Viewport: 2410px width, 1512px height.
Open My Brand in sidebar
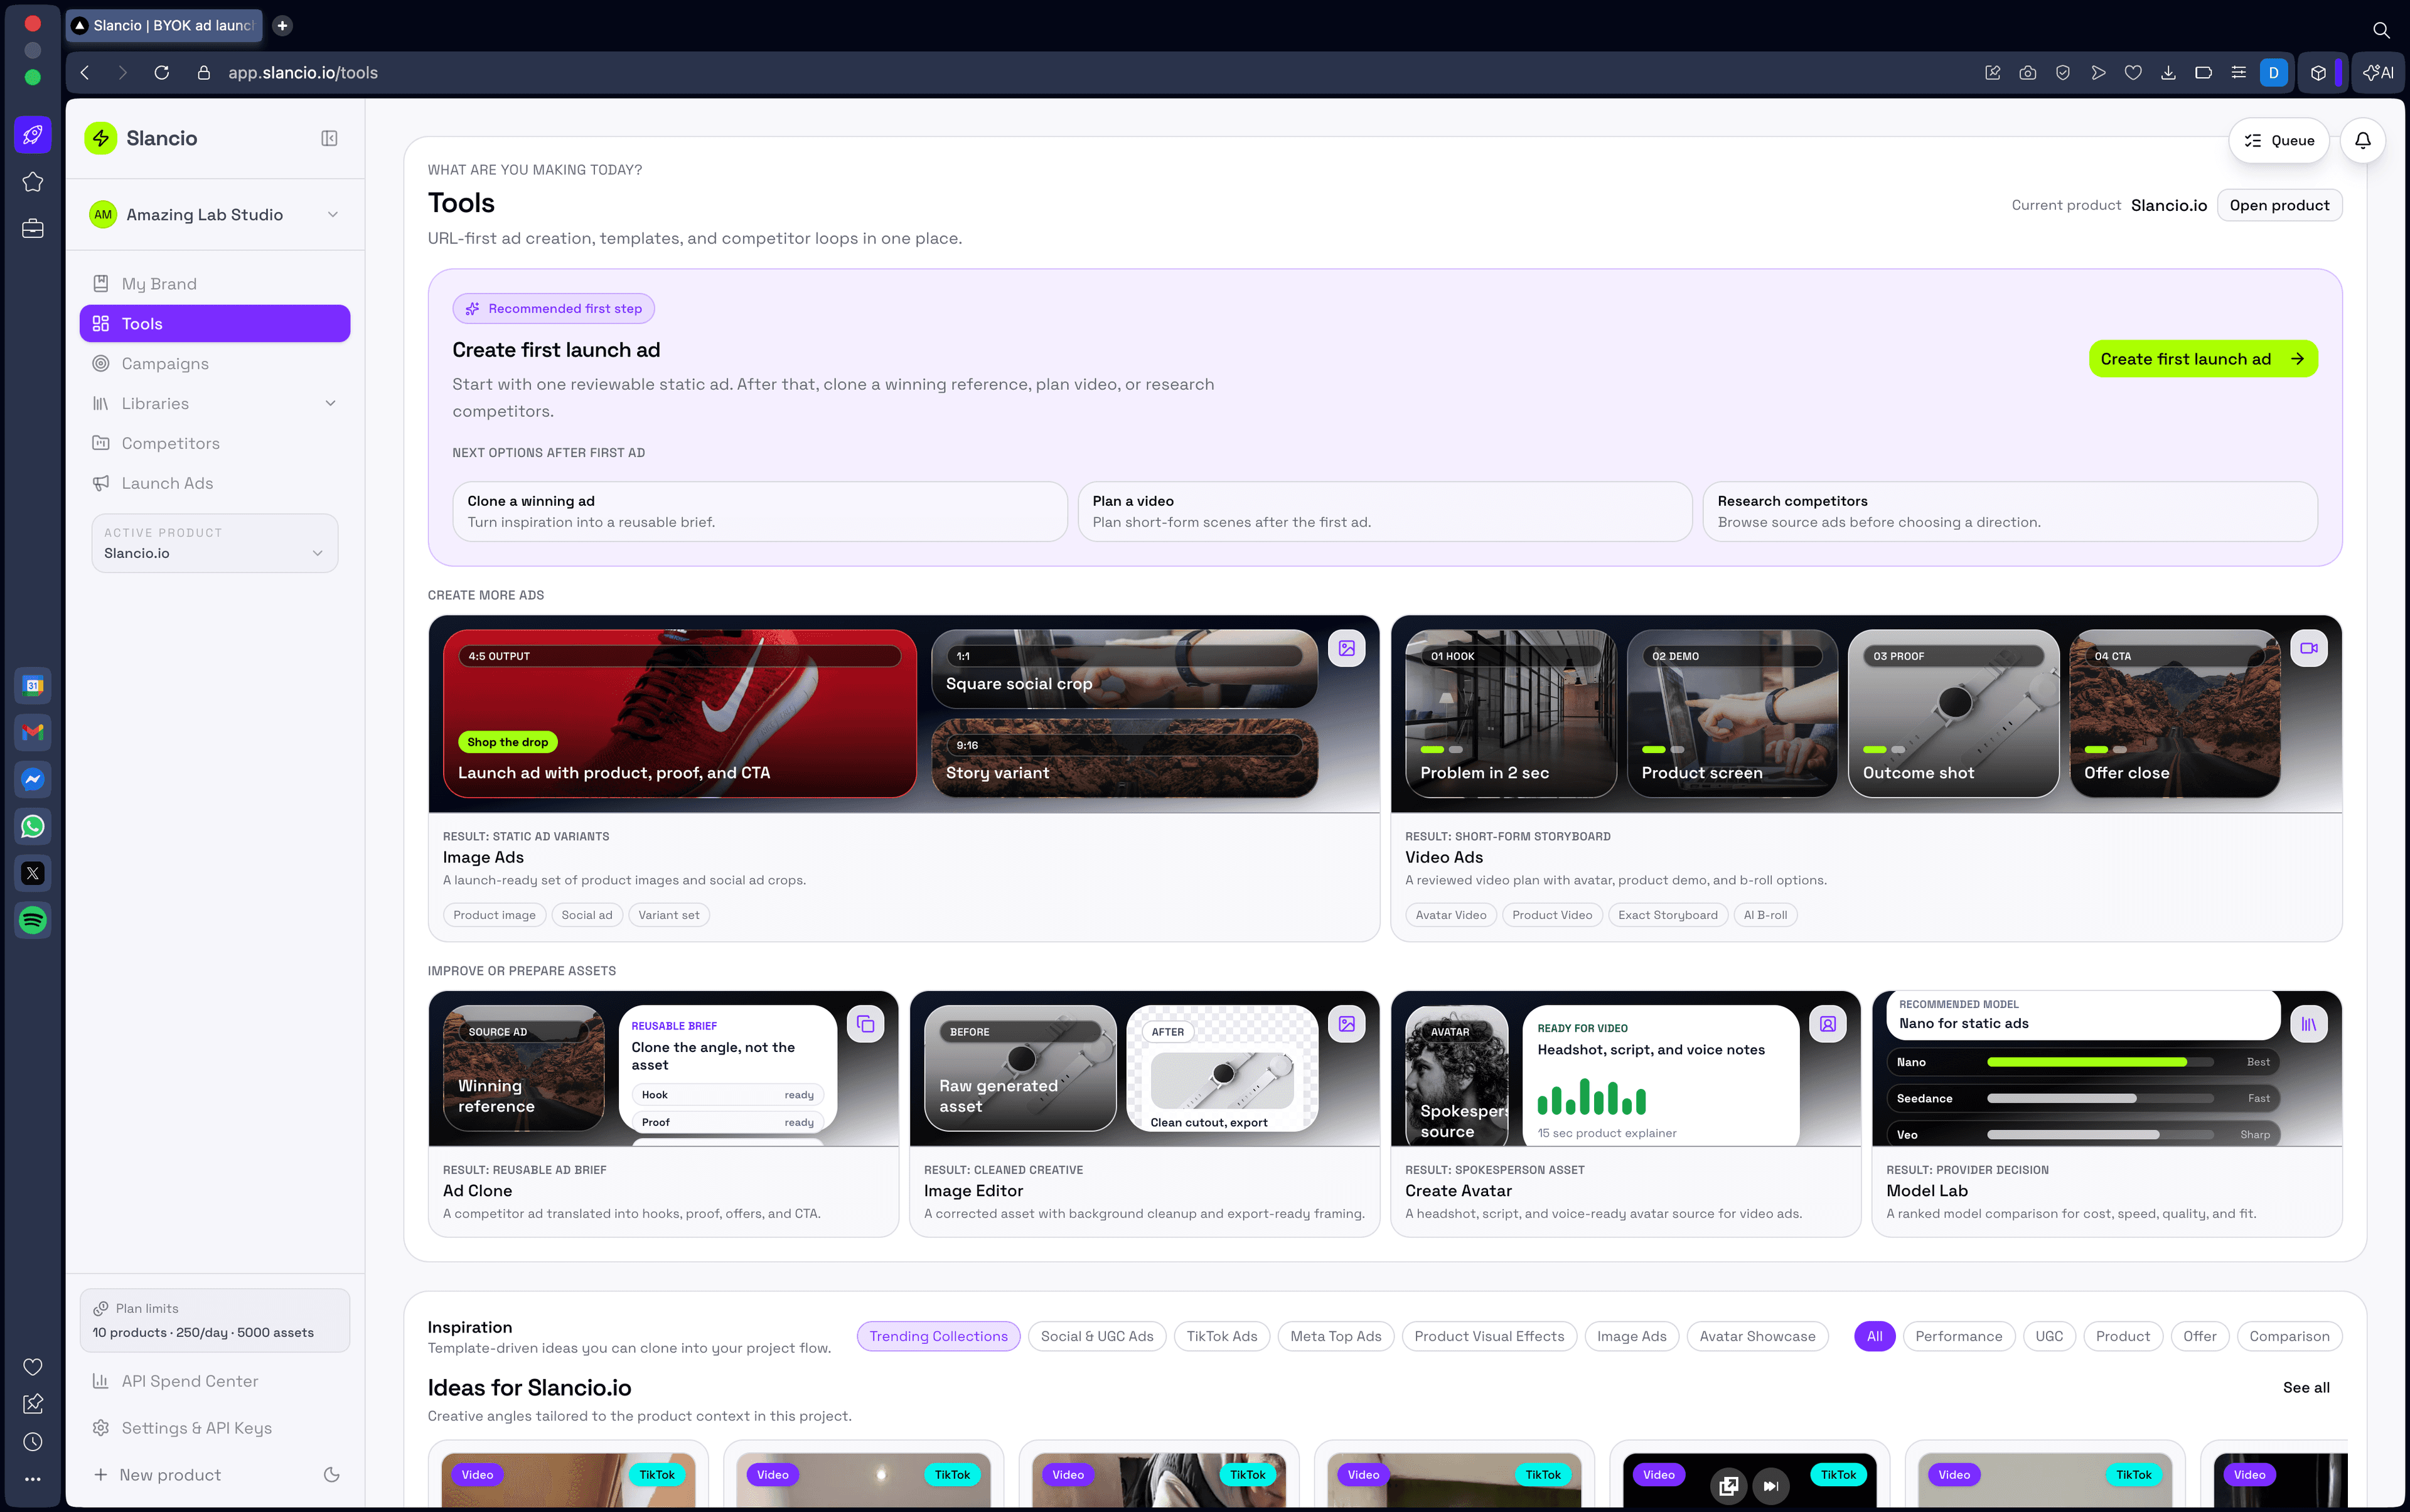pos(215,284)
